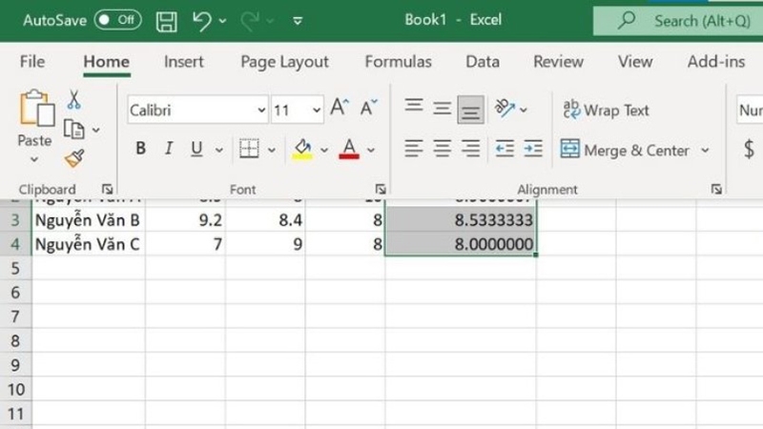The width and height of the screenshot is (763, 429).
Task: Click the greyed Redo arrow
Action: point(250,21)
